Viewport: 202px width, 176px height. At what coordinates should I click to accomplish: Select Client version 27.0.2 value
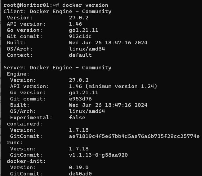point(79,18)
